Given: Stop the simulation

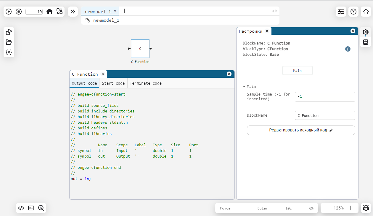Looking at the screenshot, I should [19, 12].
